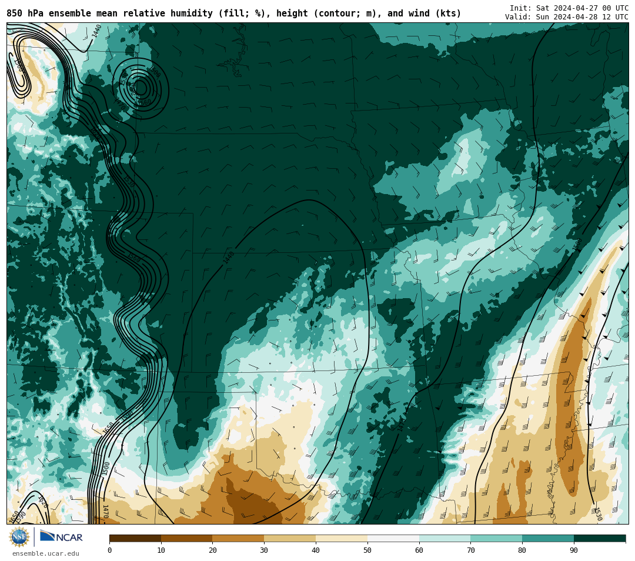Click the 'Valid: Sun 2024-04-28 12 UTC' text
This screenshot has width=635, height=561.
coord(567,16)
